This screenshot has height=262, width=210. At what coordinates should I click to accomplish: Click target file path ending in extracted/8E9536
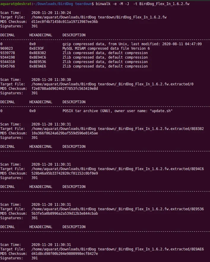(x=118, y=209)
